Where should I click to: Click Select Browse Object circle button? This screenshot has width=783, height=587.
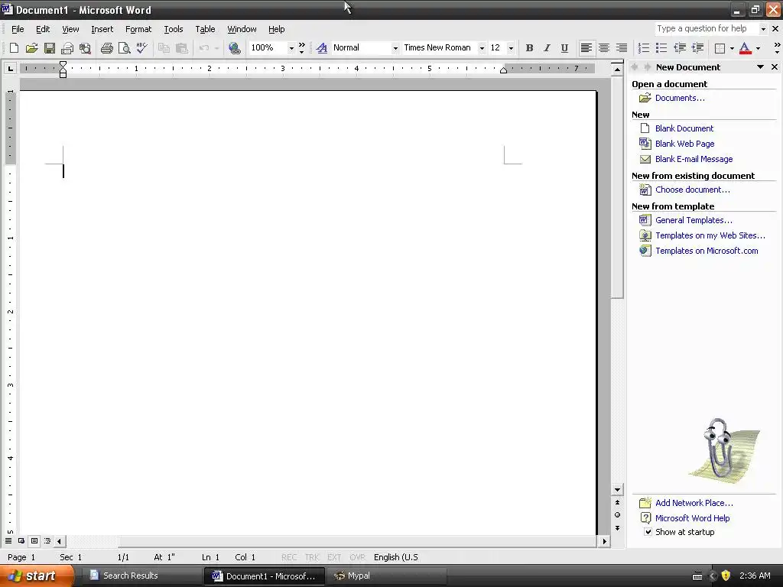click(617, 514)
